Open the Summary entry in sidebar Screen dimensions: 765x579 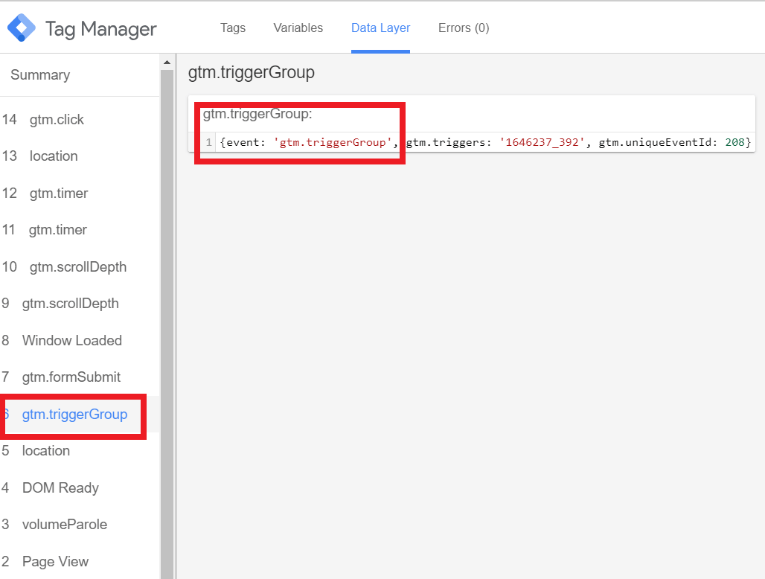(x=80, y=74)
